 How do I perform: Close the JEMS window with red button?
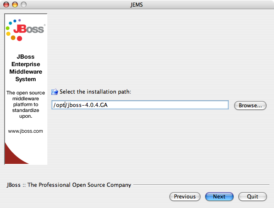point(6,5)
